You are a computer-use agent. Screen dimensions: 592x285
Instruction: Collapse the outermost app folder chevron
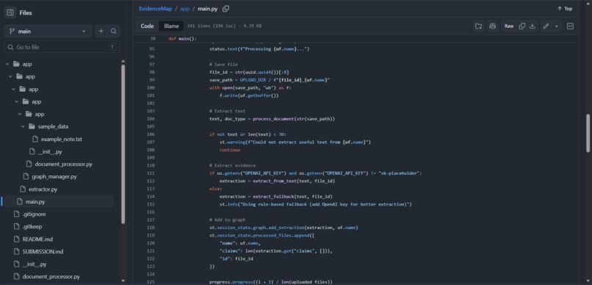[x=7, y=64]
